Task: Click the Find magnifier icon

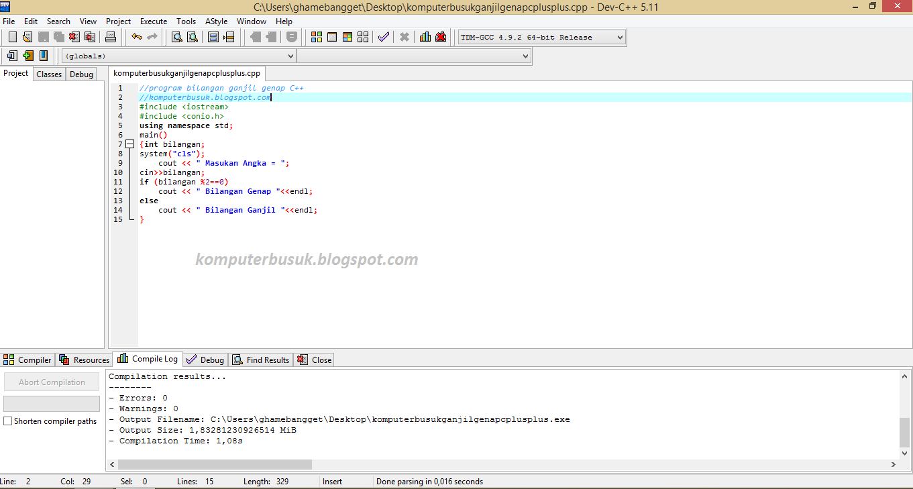Action: [177, 37]
